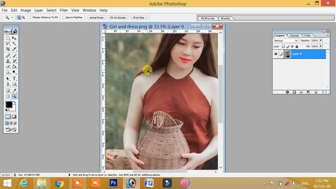Open the File Browser palette well tab
Image resolution: width=336 pixels, height=189 pixels.
coord(208,18)
